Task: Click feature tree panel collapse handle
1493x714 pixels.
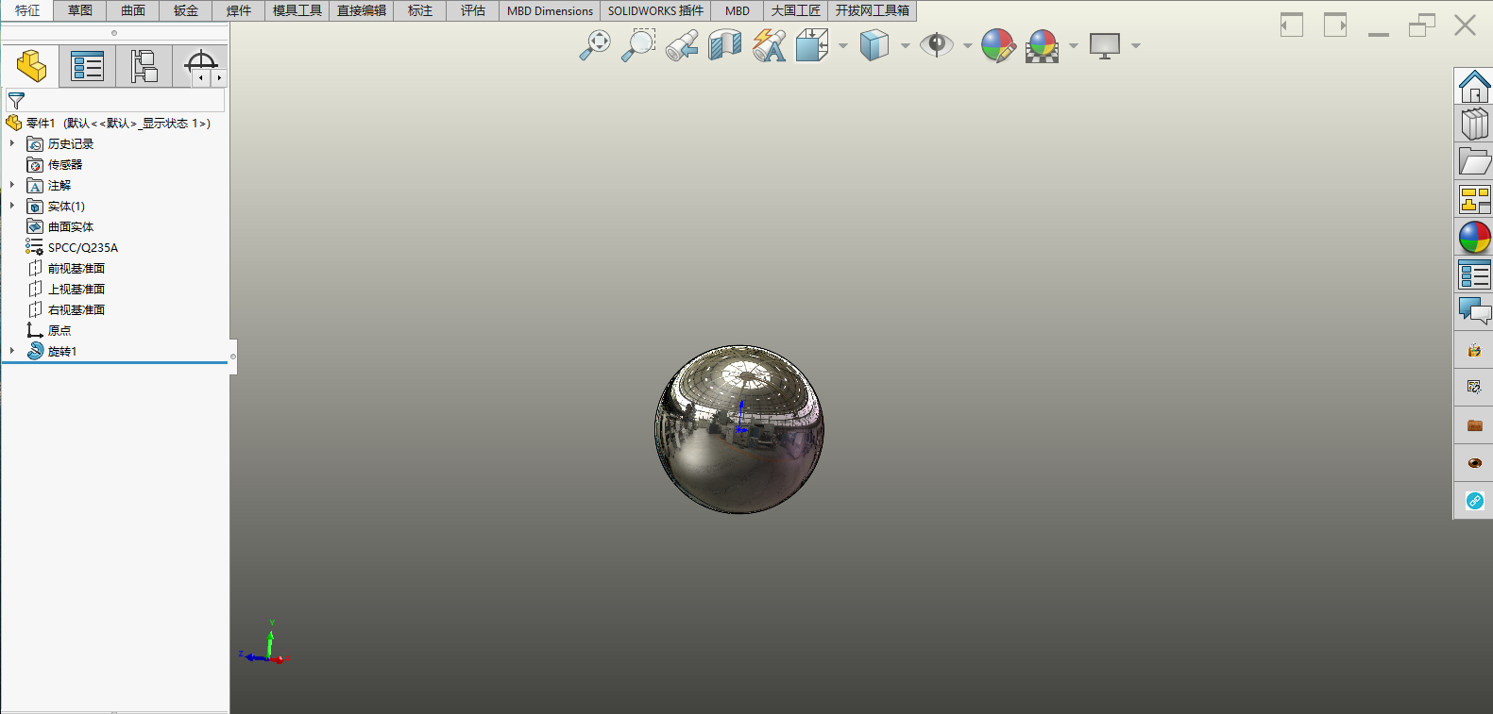Action: click(x=233, y=357)
